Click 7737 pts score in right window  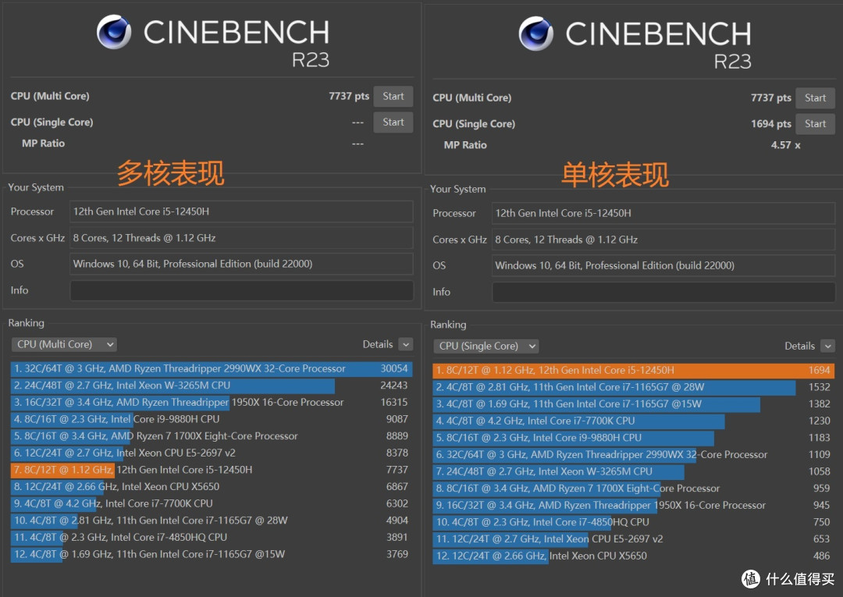click(x=771, y=98)
